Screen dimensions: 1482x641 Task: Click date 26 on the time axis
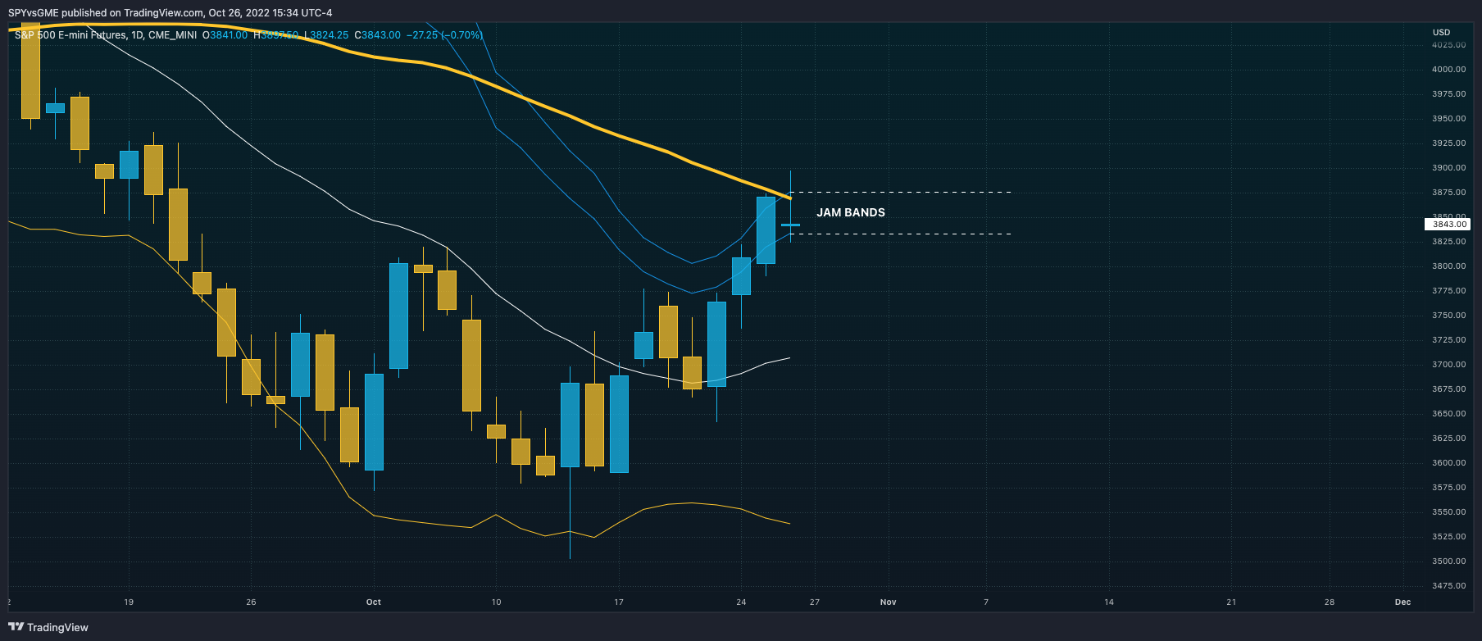tap(251, 602)
